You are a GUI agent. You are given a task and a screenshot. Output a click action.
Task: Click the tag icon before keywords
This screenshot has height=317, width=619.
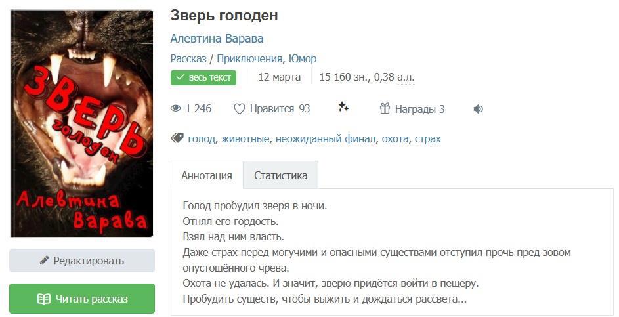(177, 138)
